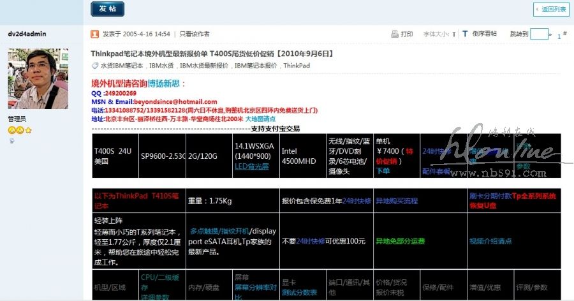The height and width of the screenshot is (301, 574).
Task: Click the IBM水货最新报价 tag
Action: (x=205, y=66)
